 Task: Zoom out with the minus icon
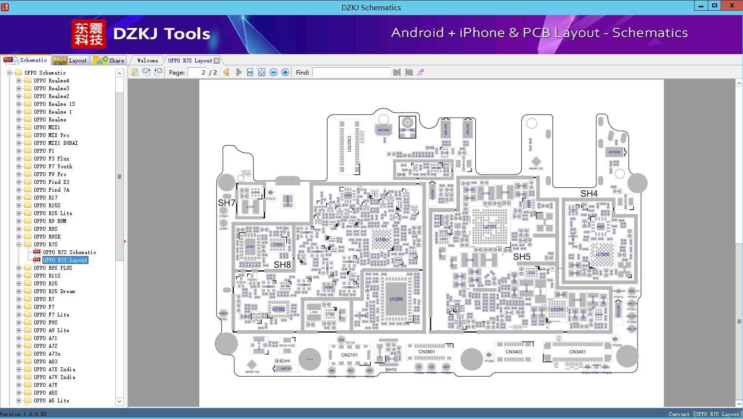274,72
